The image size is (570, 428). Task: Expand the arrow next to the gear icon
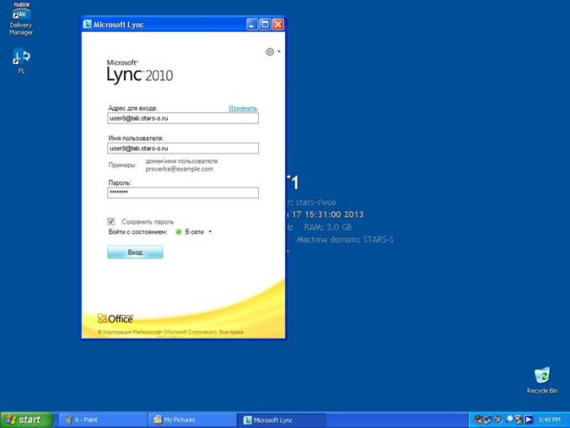coord(279,51)
